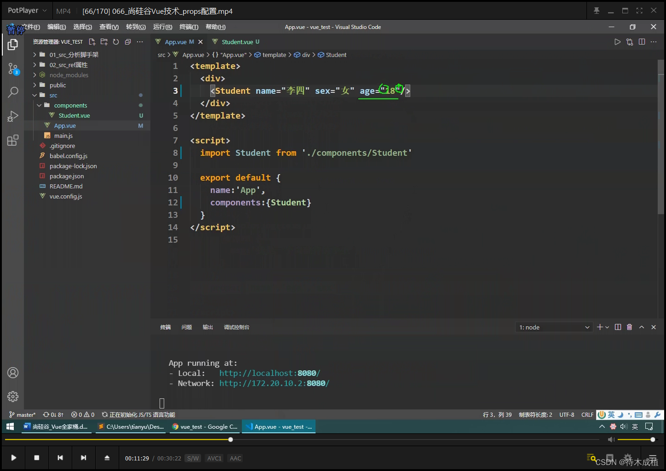Open errors and warnings count in status bar
Image resolution: width=666 pixels, height=471 pixels.
pos(83,414)
